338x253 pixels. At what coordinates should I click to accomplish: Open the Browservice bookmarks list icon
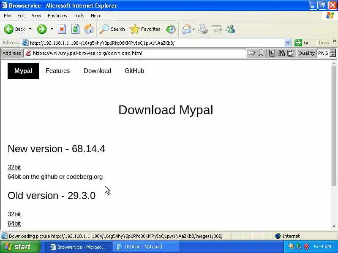(x=272, y=53)
